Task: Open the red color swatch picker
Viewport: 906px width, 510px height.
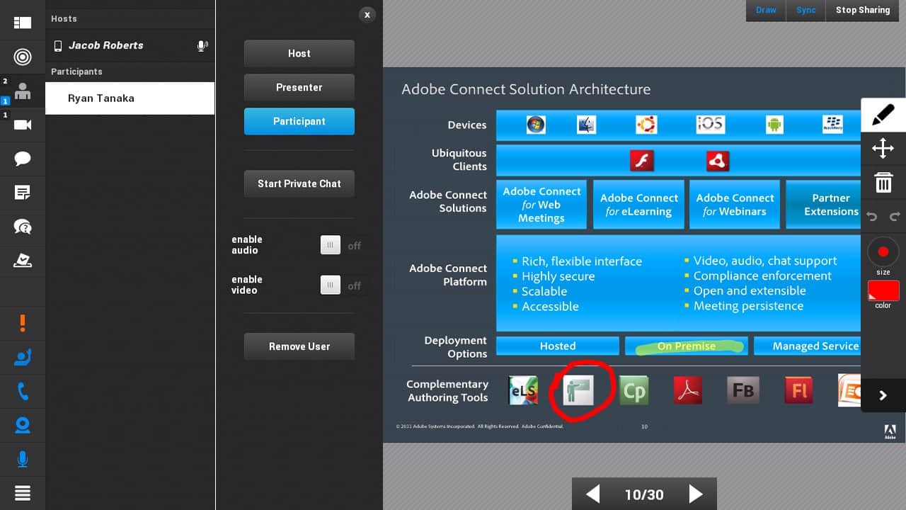Action: [x=883, y=291]
